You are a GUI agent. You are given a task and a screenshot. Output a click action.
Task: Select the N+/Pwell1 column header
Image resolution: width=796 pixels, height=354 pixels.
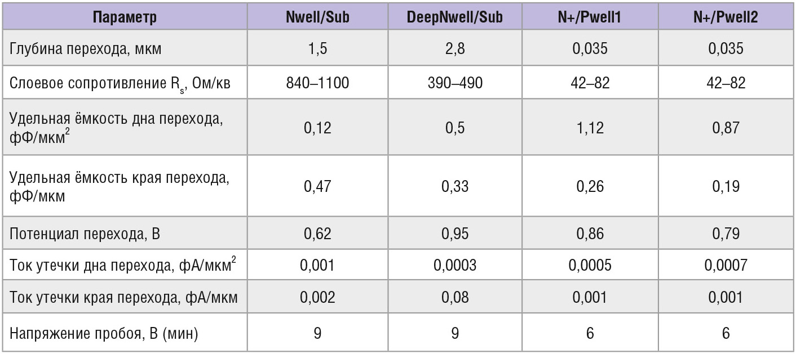[590, 17]
